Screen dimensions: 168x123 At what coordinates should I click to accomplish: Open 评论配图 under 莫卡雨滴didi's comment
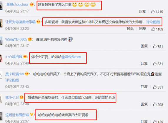point(12,80)
